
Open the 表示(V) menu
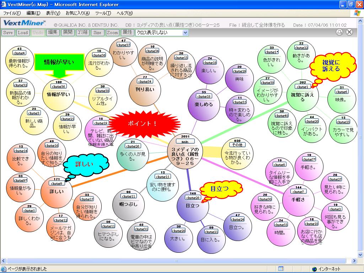[53, 13]
